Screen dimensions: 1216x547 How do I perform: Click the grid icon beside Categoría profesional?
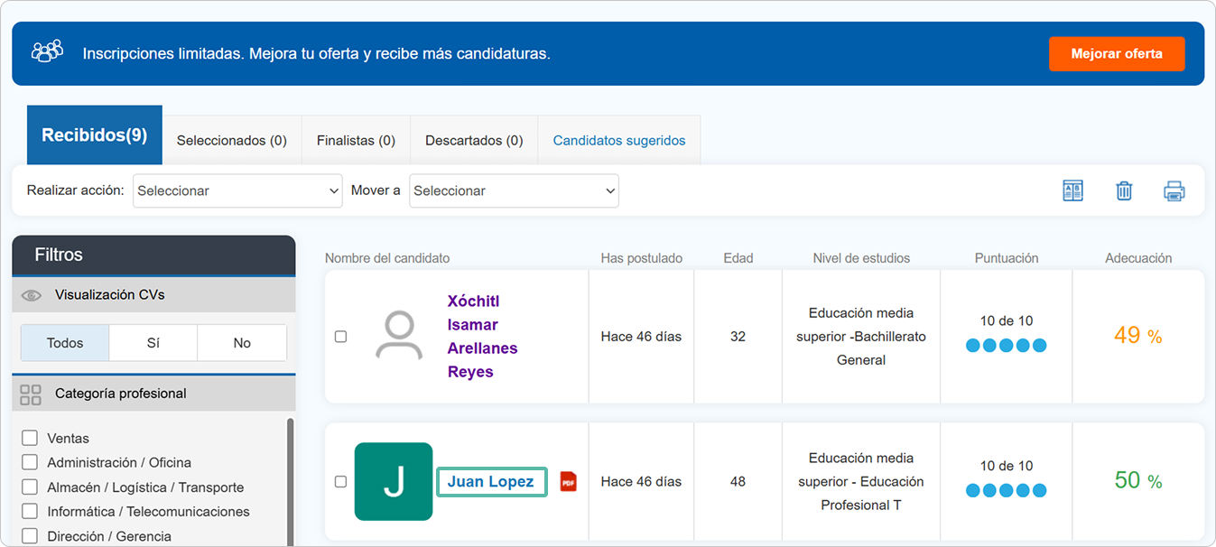pos(31,394)
